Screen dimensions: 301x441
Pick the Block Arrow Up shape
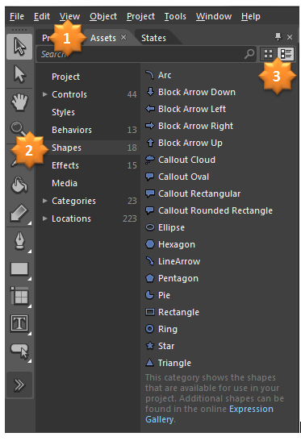[x=184, y=143]
